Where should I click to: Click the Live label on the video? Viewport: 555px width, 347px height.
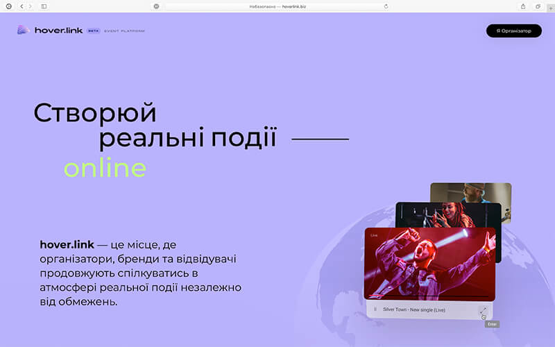tap(374, 235)
